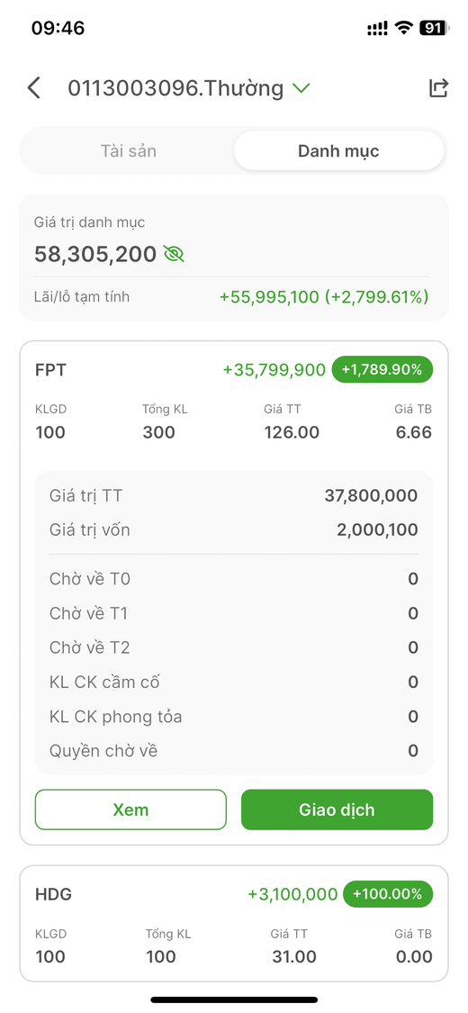The width and height of the screenshot is (468, 1013).
Task: Tap the back arrow icon
Action: pos(34,88)
